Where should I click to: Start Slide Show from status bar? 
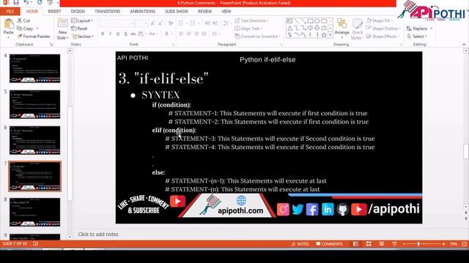click(394, 244)
